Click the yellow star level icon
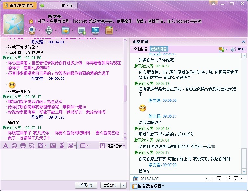This screenshot has width=248, height=191. 31,21
